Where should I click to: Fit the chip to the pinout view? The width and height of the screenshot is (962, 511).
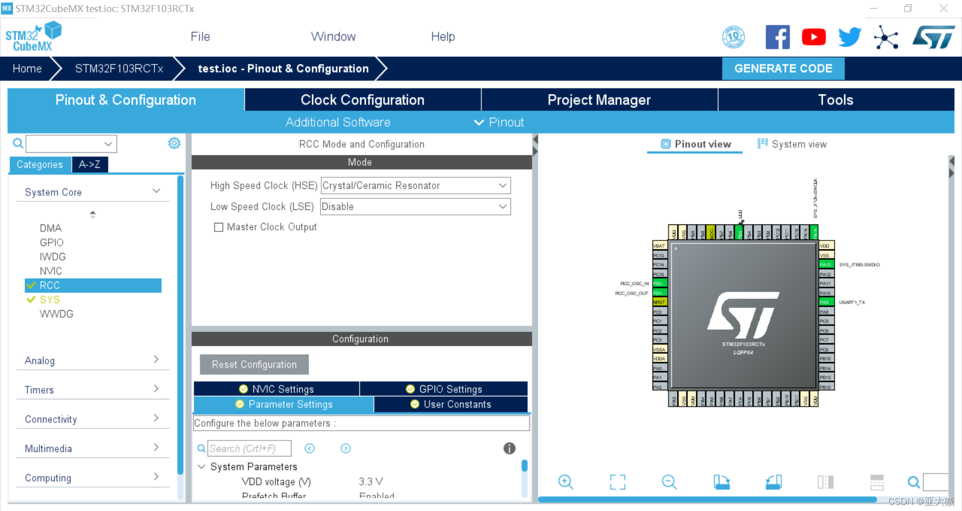[618, 482]
